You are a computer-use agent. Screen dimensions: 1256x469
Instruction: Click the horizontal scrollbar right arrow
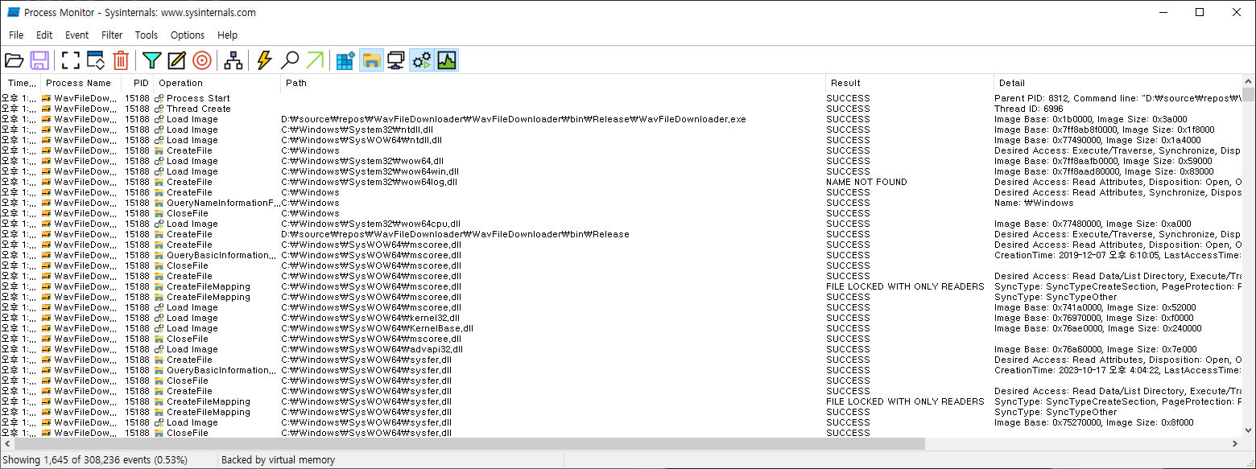point(1236,444)
